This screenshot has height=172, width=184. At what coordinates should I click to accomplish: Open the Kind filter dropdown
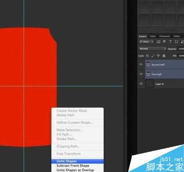[x=147, y=42]
